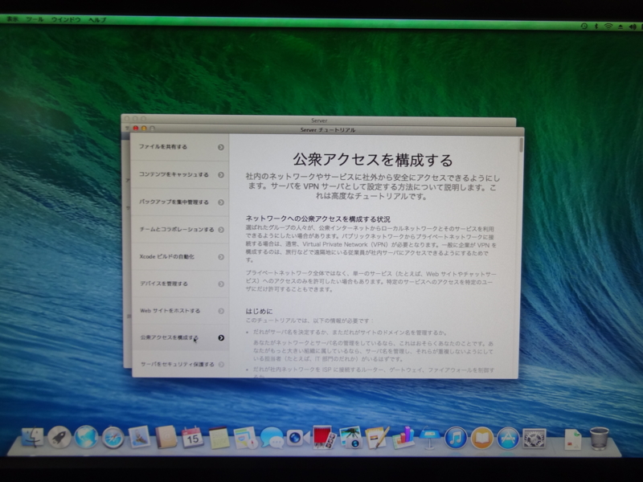Click heading ネットワークへの公衆アクセスを構成する状況

[317, 219]
